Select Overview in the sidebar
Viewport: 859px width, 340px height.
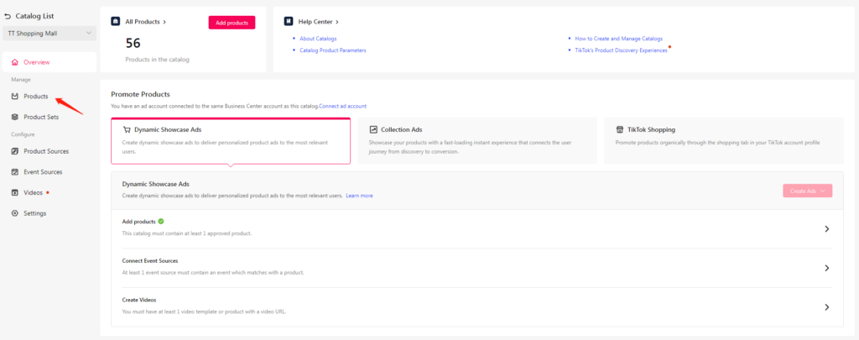point(49,62)
